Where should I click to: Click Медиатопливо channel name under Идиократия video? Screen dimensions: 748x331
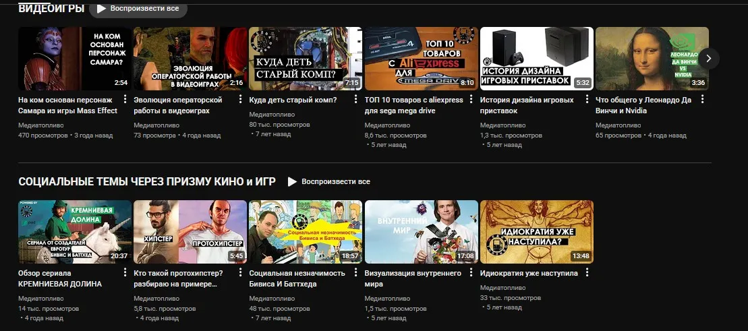502,287
